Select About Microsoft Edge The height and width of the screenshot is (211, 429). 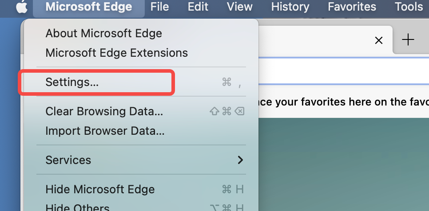103,33
